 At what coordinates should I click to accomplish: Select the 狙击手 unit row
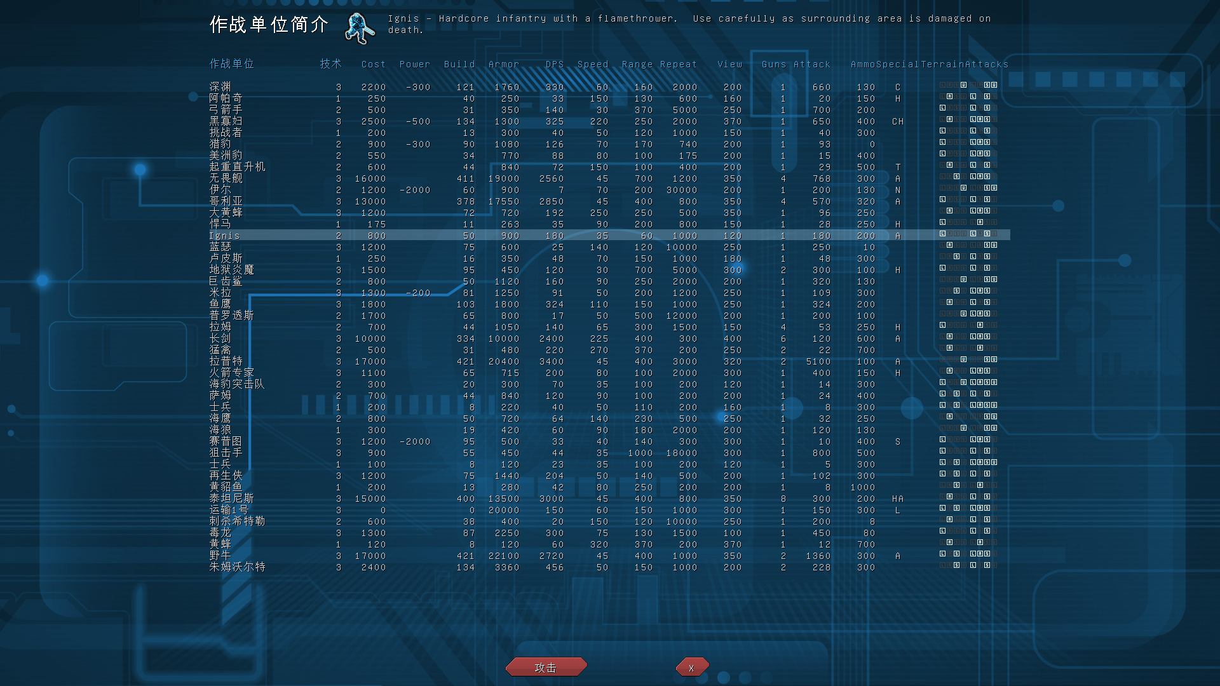click(609, 453)
